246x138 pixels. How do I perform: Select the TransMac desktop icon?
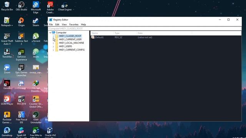7,53
